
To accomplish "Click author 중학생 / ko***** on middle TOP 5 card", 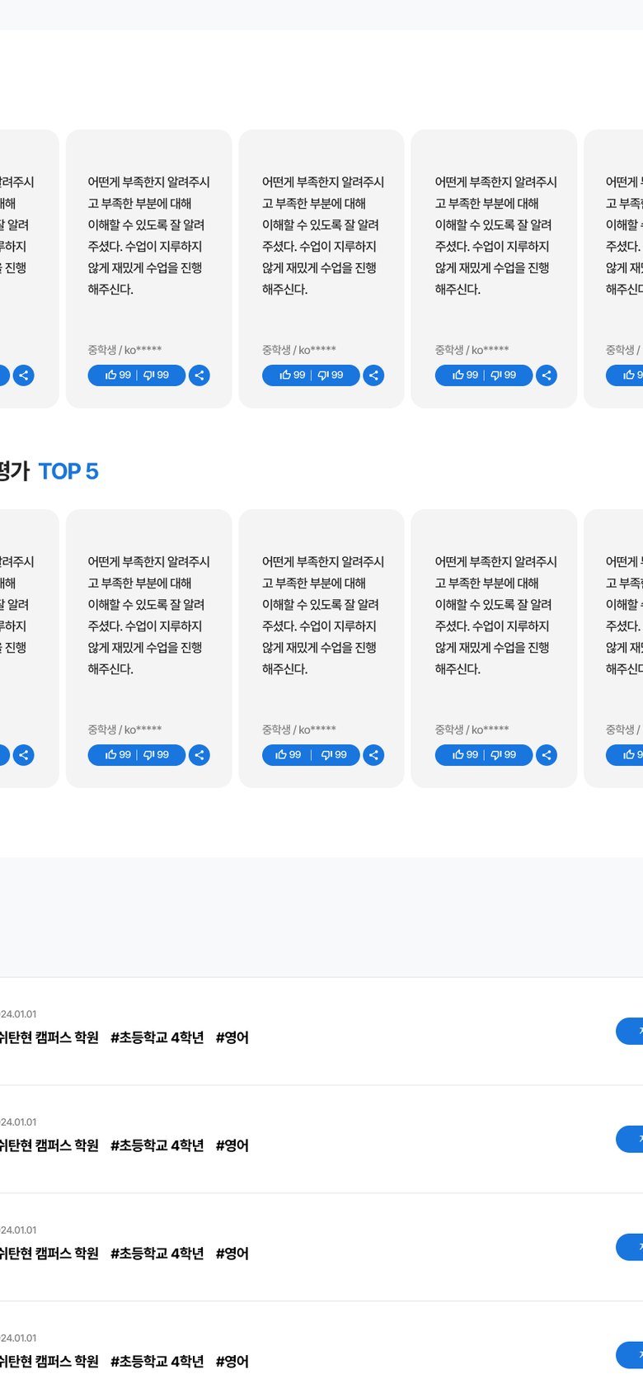I will [298, 730].
